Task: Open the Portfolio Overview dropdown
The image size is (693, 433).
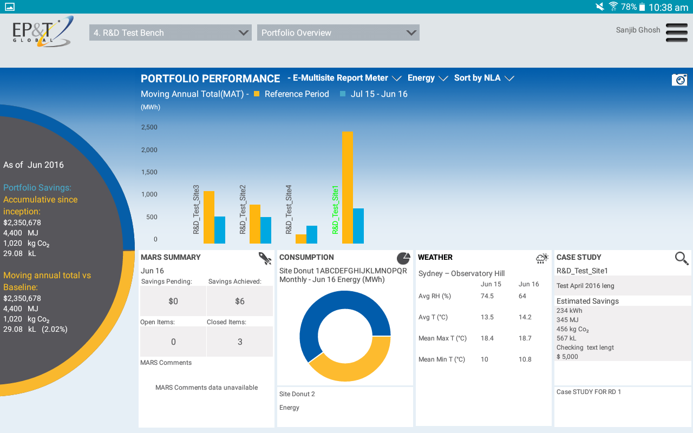Action: pos(338,33)
